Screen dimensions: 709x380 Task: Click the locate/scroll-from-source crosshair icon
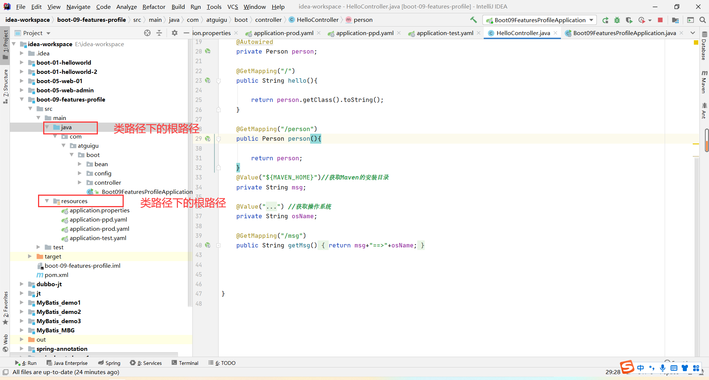coord(147,33)
